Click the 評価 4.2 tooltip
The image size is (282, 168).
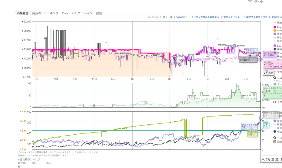tap(266, 124)
